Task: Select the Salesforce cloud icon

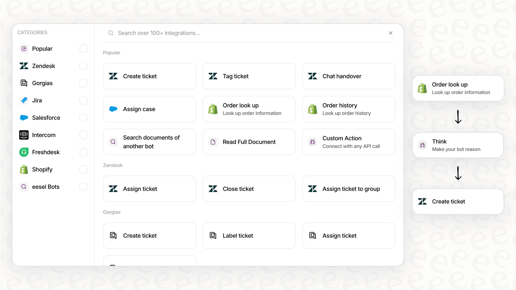Action: [24, 118]
